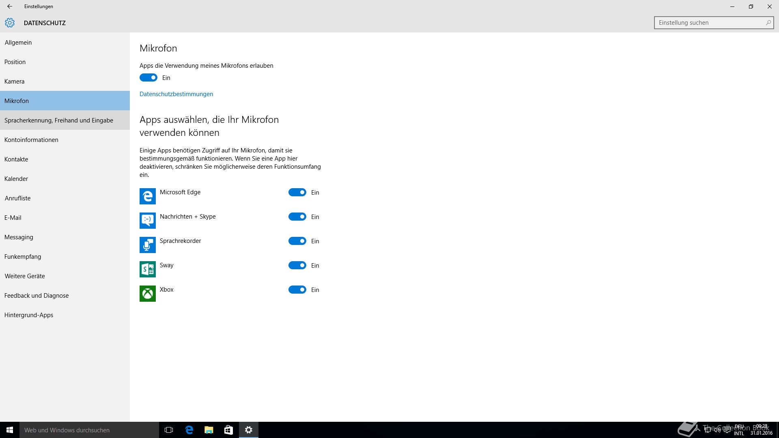Click the Nachrichten + Skype label

point(188,216)
